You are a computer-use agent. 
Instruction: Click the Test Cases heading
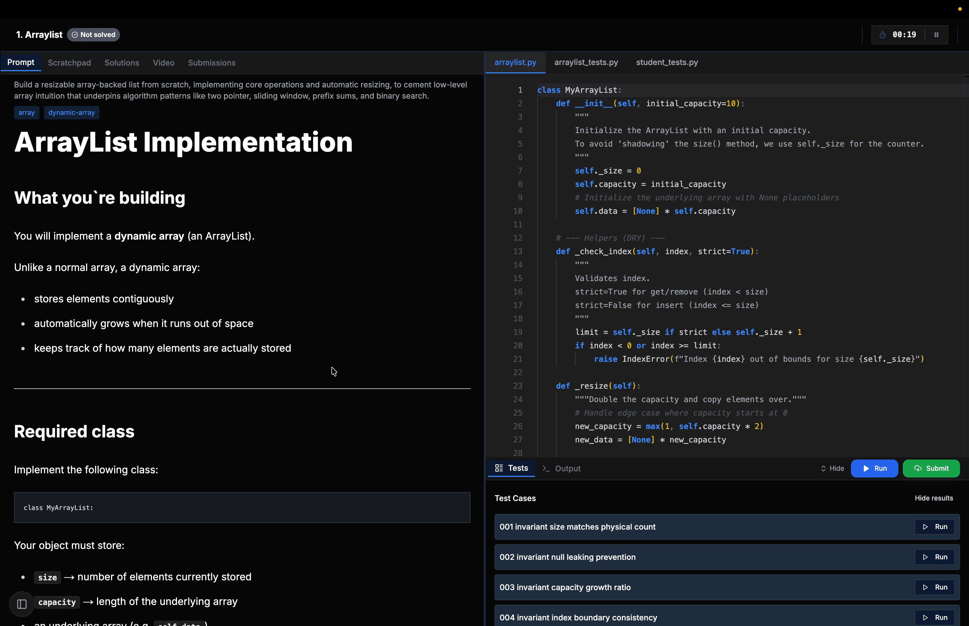pos(515,498)
